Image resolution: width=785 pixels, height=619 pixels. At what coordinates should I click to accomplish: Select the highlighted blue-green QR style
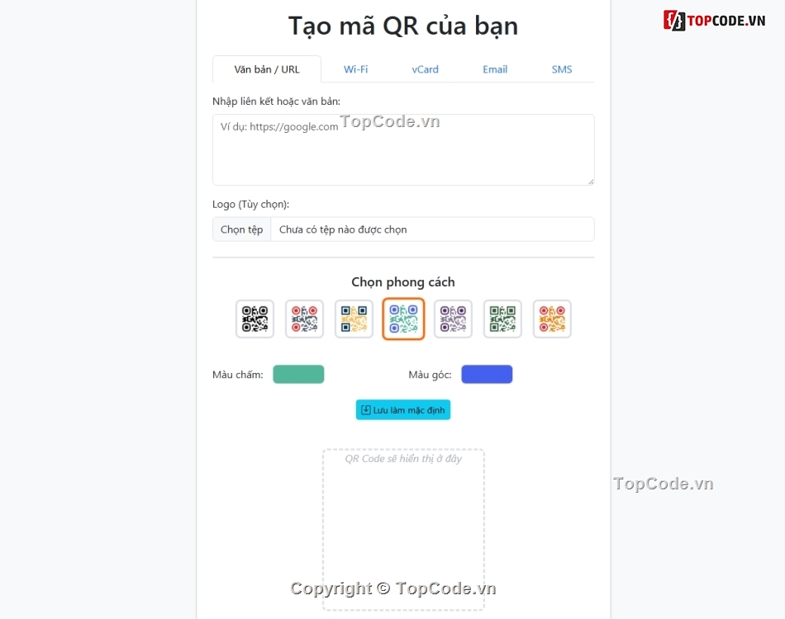tap(403, 319)
